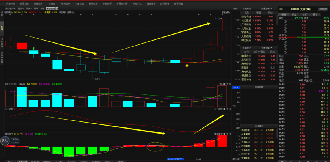This screenshot has height=162, width=330.
Task: Click the green down-arrow sell signal marker
Action: click(x=33, y=49)
